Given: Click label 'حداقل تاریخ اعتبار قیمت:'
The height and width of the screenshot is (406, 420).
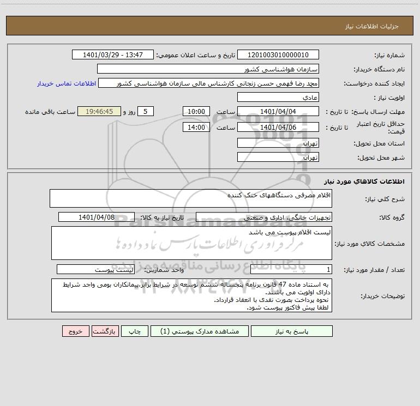Looking at the screenshot, I should [x=380, y=128].
